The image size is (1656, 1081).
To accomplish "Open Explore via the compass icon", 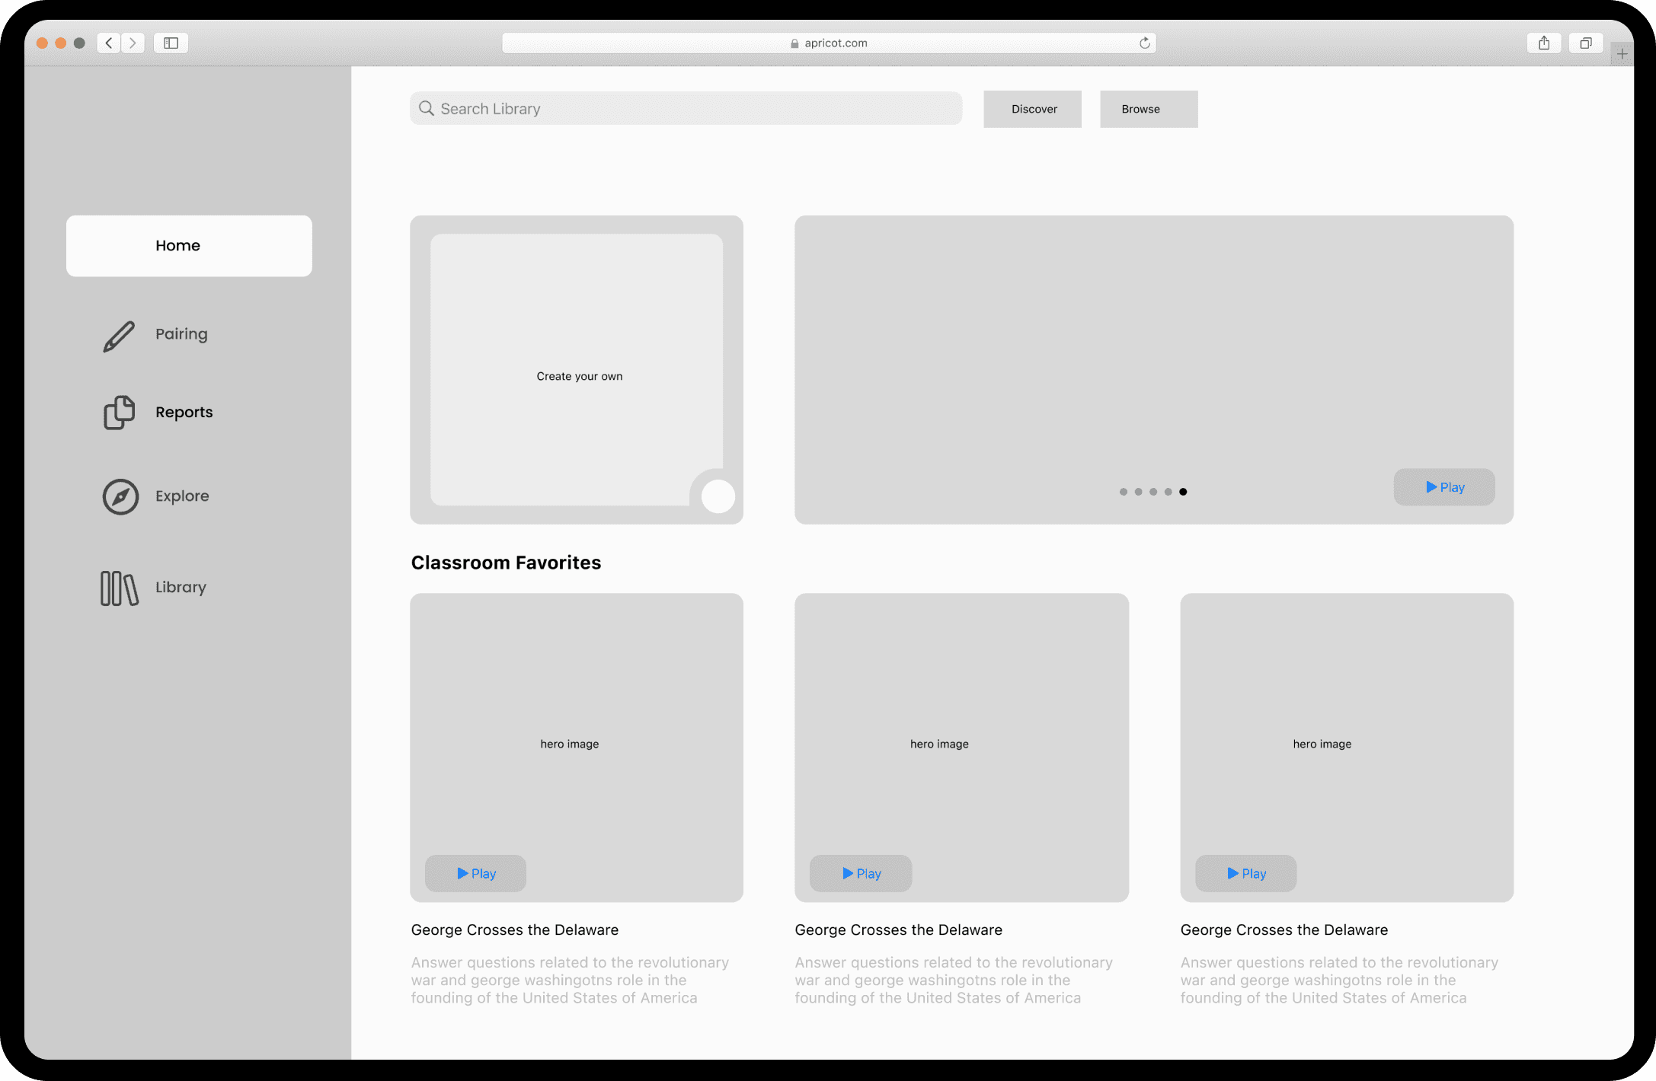I will pos(120,496).
